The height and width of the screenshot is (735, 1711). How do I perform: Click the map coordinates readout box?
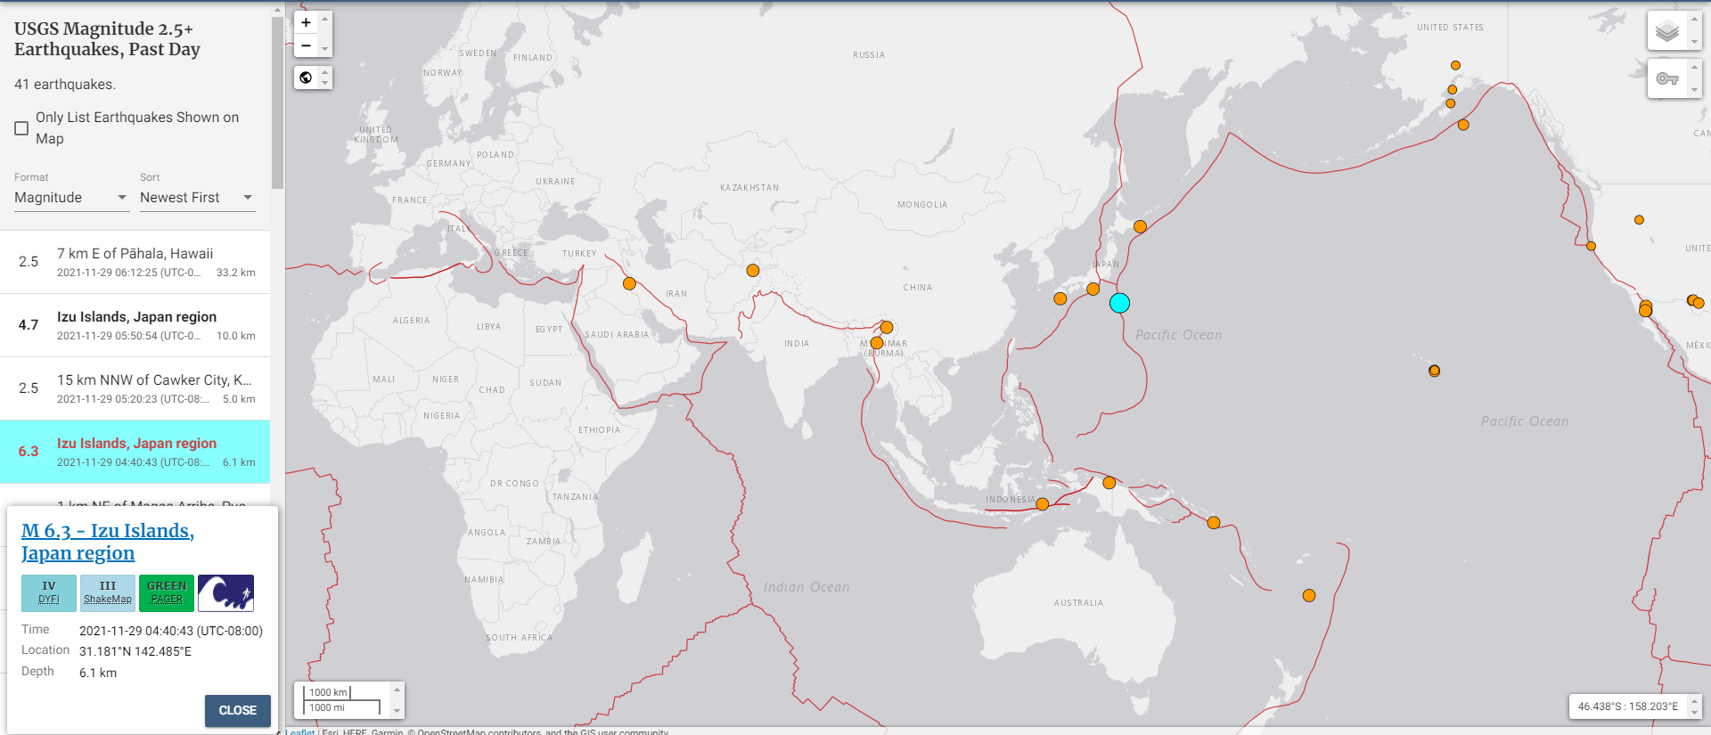(x=1628, y=706)
